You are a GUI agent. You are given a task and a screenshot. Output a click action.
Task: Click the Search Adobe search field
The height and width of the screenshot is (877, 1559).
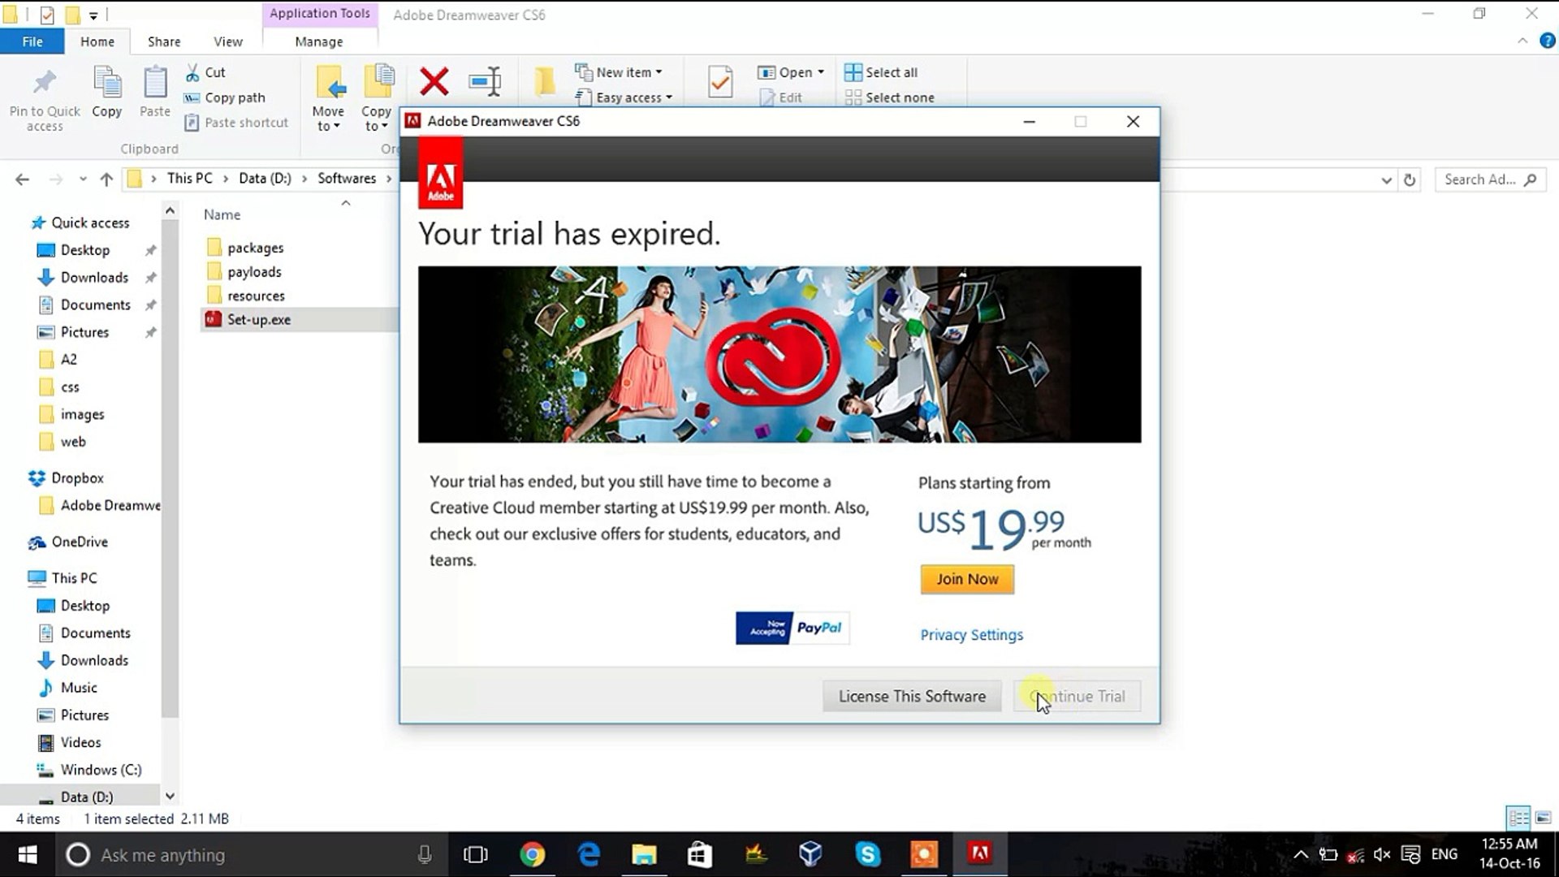coord(1490,179)
